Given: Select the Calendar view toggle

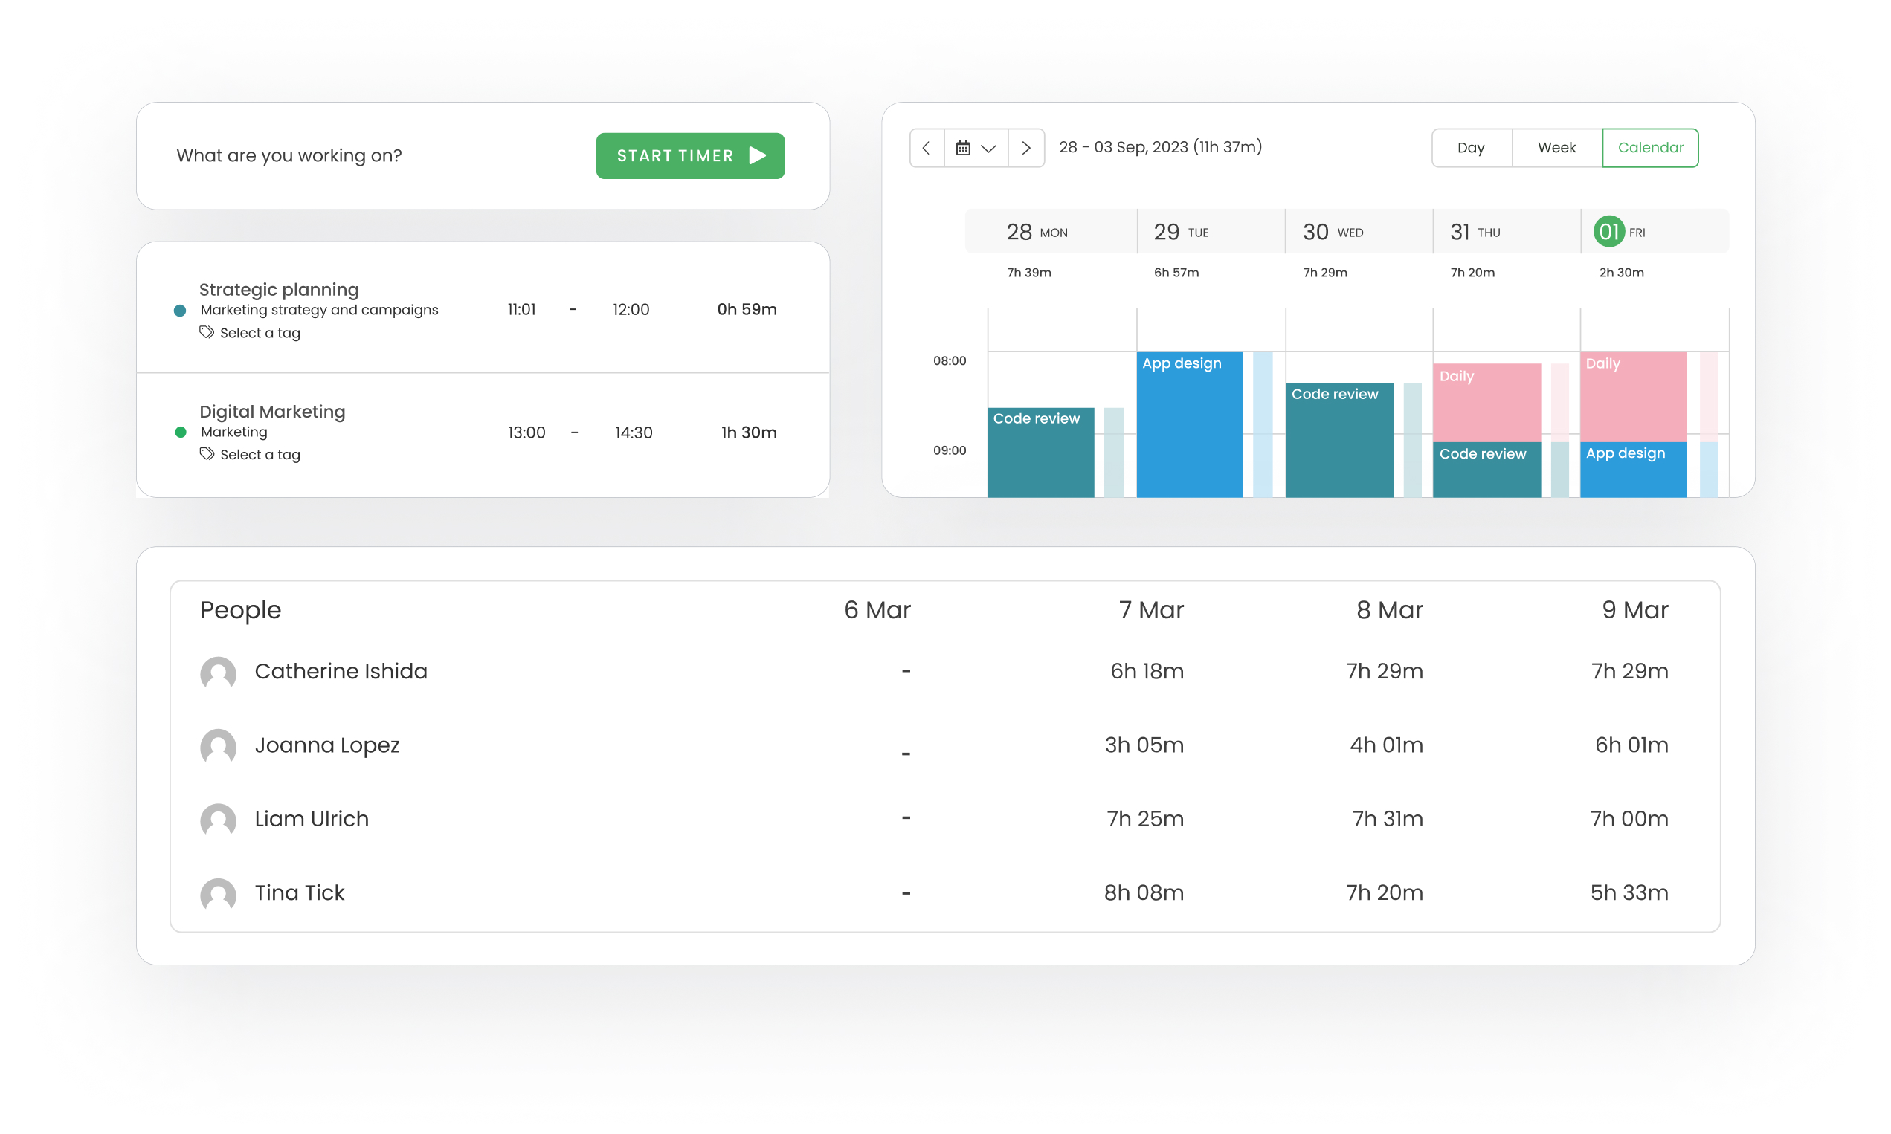Looking at the screenshot, I should [x=1649, y=147].
